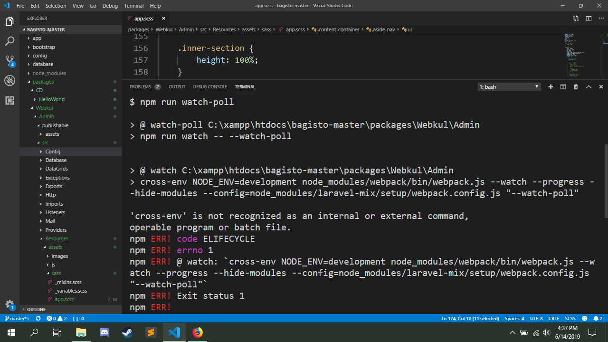Open Windows taskbar search
This screenshot has width=608, height=342.
(34, 332)
